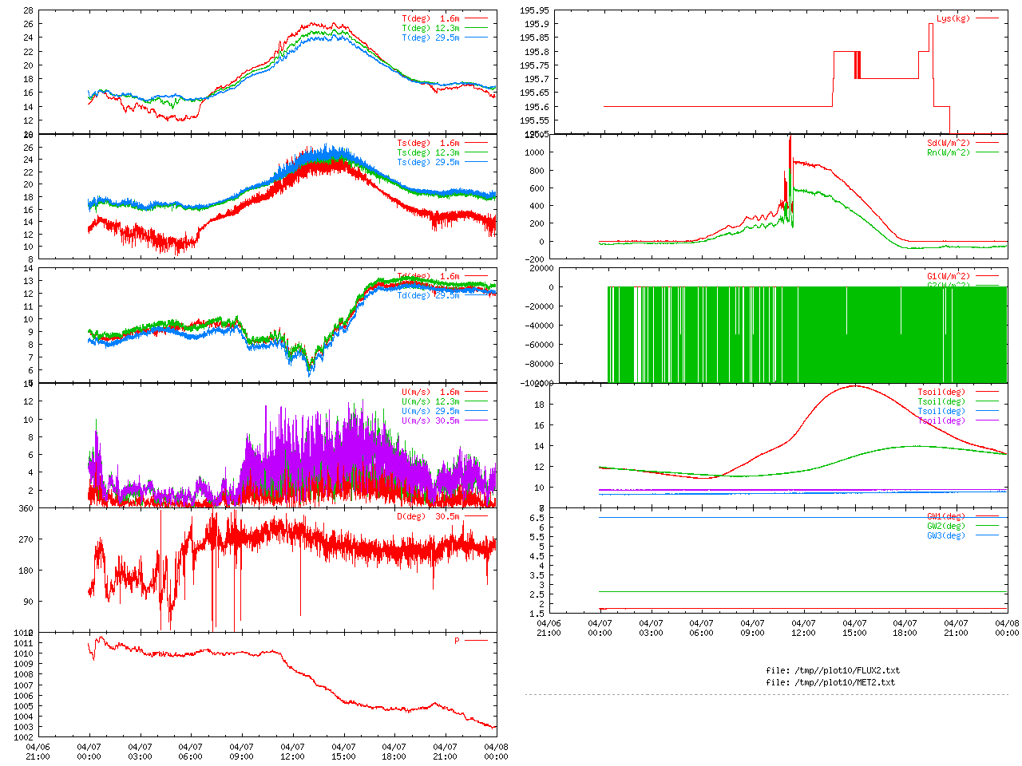Screen dimensions: 1022x766
Task: Click the red "T(deg) 1.6m" legend label
Action: coord(430,18)
